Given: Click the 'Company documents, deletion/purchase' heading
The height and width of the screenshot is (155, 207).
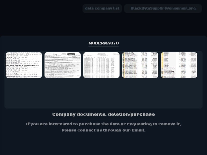Looking at the screenshot, I should pyautogui.click(x=104, y=114).
